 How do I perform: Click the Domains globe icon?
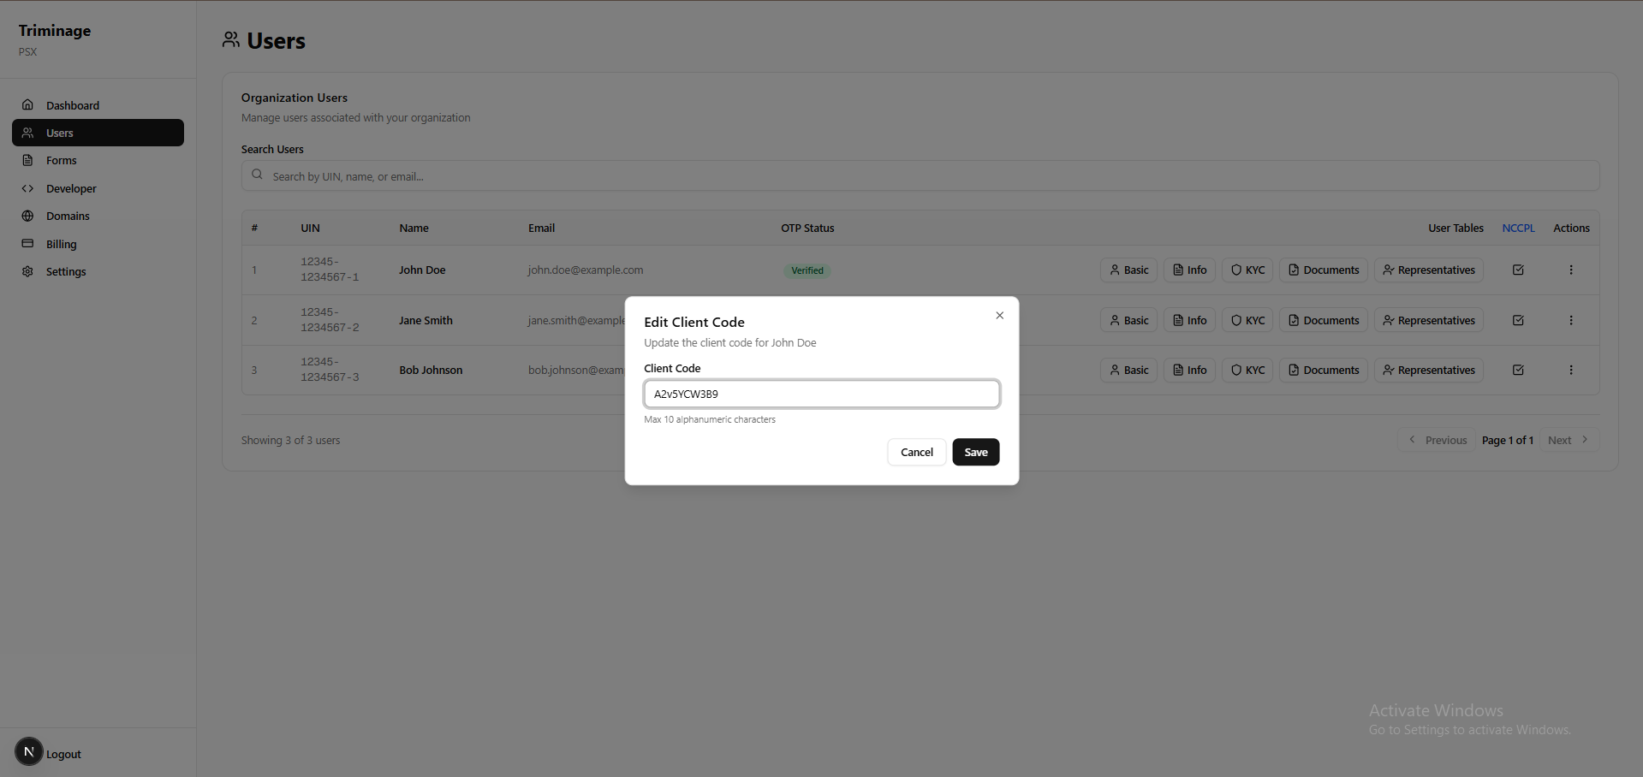tap(27, 216)
